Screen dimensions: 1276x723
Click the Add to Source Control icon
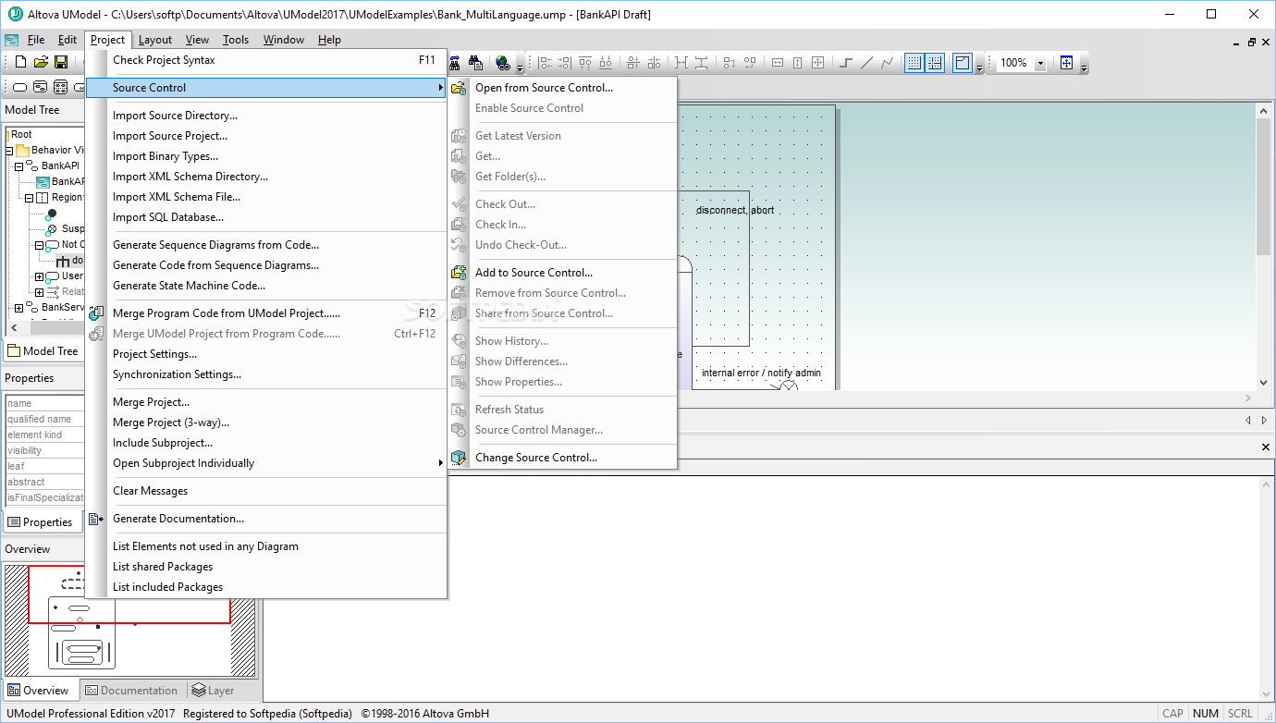click(459, 273)
